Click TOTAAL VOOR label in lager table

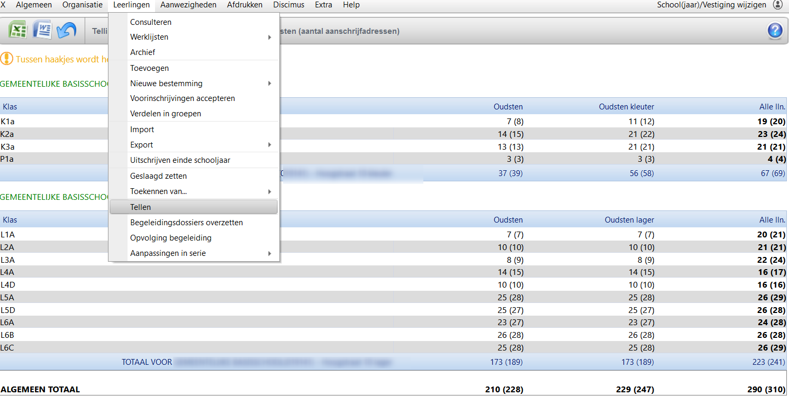[x=147, y=362]
